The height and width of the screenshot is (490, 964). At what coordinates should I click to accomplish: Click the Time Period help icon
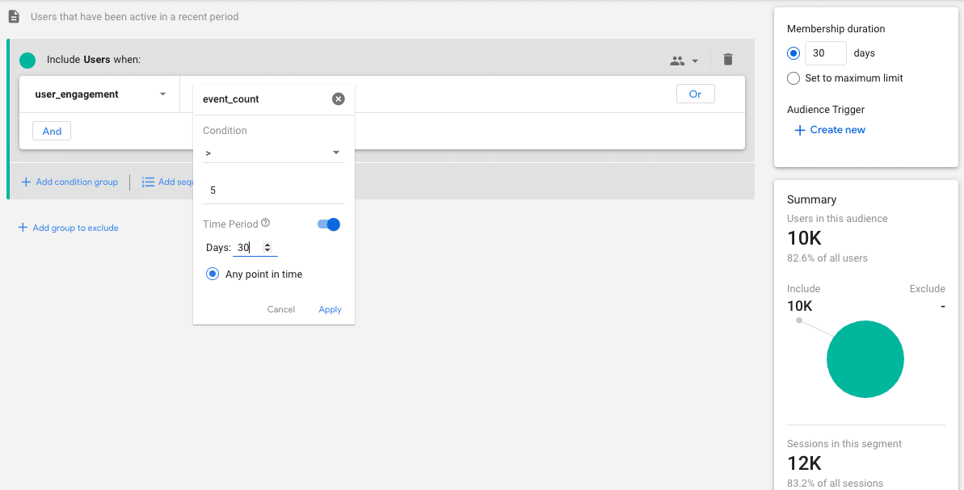pyautogui.click(x=266, y=221)
